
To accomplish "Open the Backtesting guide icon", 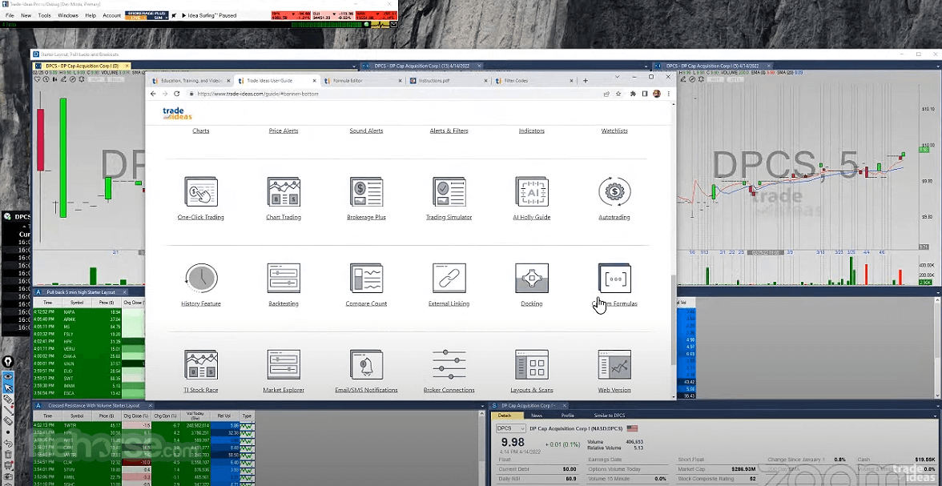I will tap(284, 279).
